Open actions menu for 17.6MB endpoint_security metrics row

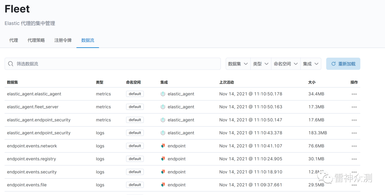pyautogui.click(x=354, y=120)
